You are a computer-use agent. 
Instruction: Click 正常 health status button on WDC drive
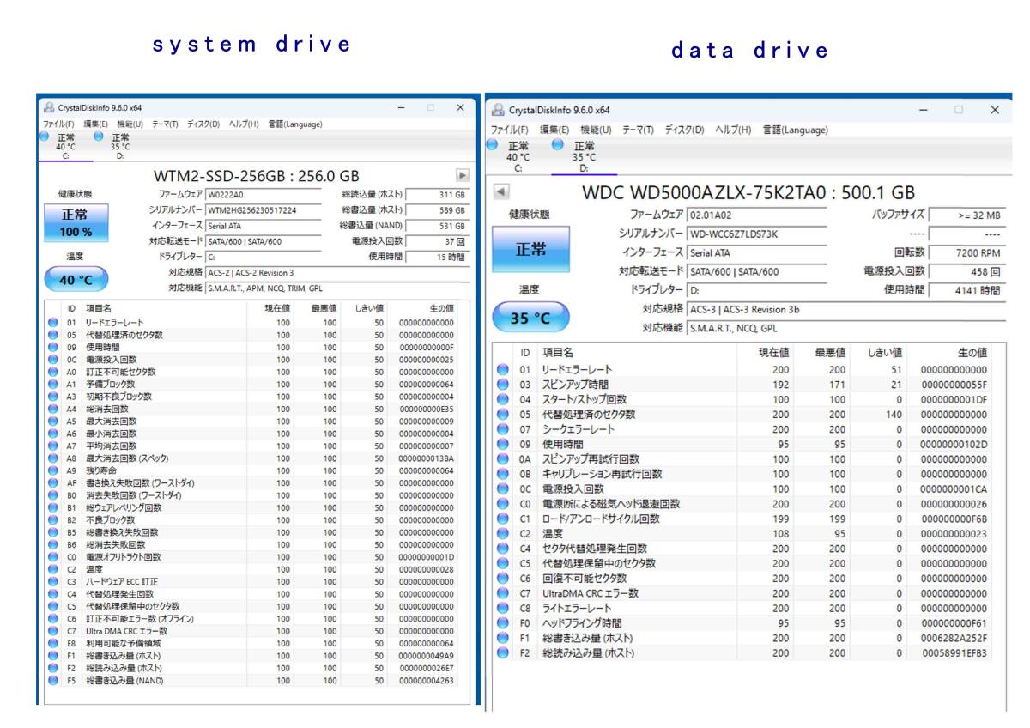530,250
